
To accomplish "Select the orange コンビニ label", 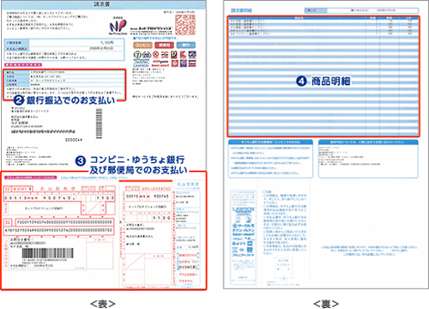I will [142, 45].
